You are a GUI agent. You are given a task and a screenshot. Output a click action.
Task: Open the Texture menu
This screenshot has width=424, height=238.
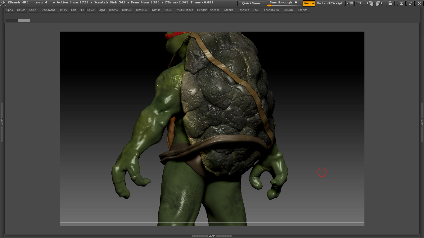pyautogui.click(x=244, y=10)
